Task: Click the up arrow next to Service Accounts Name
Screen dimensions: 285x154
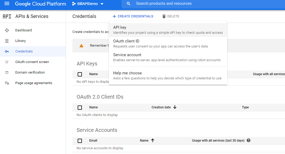Action: (x=153, y=140)
